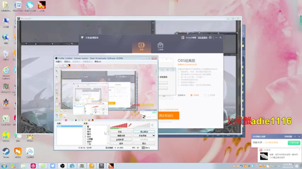Open the folder explorer taskbar icon
This screenshot has width=302, height=169.
coord(23,166)
